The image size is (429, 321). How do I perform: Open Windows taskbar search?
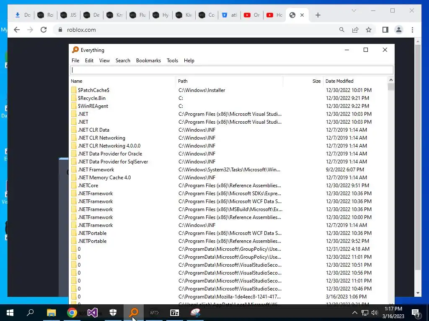click(30, 313)
